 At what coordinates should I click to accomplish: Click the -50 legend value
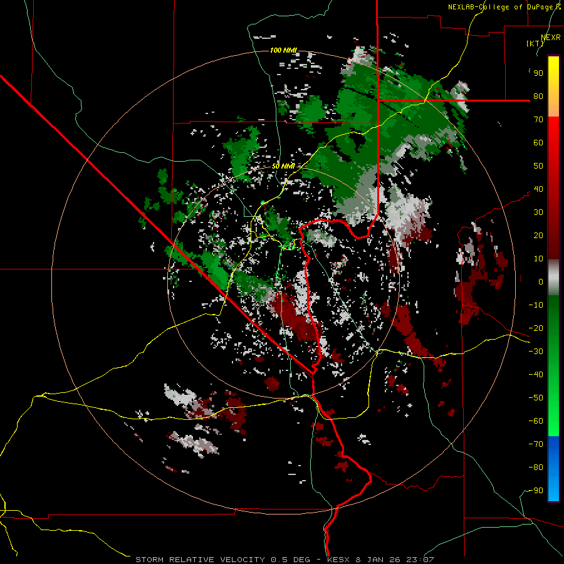click(x=536, y=398)
